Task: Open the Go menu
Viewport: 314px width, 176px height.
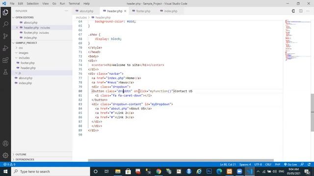Action: (x=54, y=3)
